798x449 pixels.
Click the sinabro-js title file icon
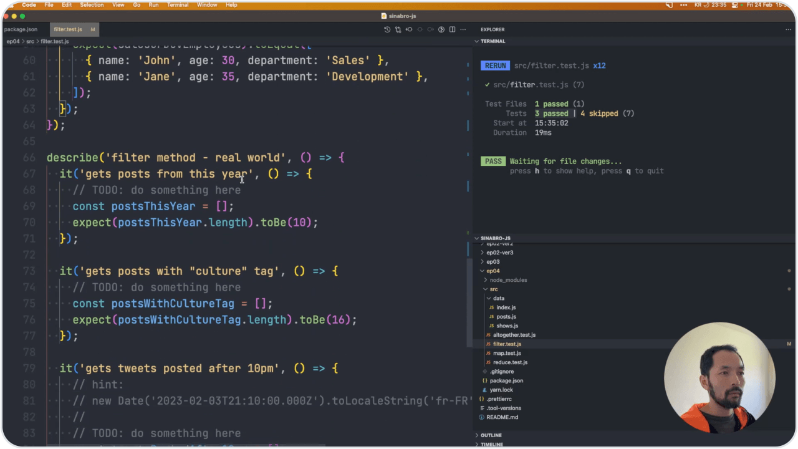(x=384, y=16)
